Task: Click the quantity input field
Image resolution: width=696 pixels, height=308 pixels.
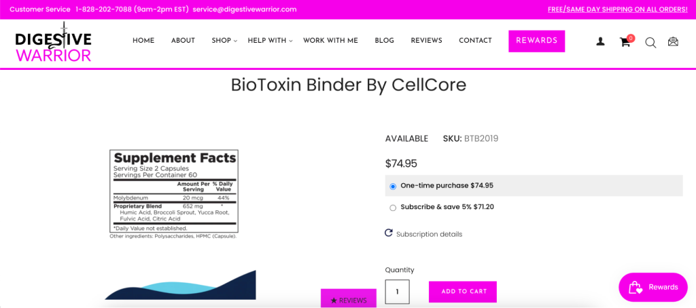Action: click(397, 292)
